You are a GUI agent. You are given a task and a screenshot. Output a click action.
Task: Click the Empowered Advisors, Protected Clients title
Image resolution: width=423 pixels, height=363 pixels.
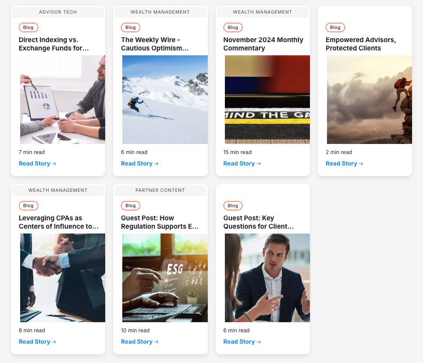tap(360, 44)
